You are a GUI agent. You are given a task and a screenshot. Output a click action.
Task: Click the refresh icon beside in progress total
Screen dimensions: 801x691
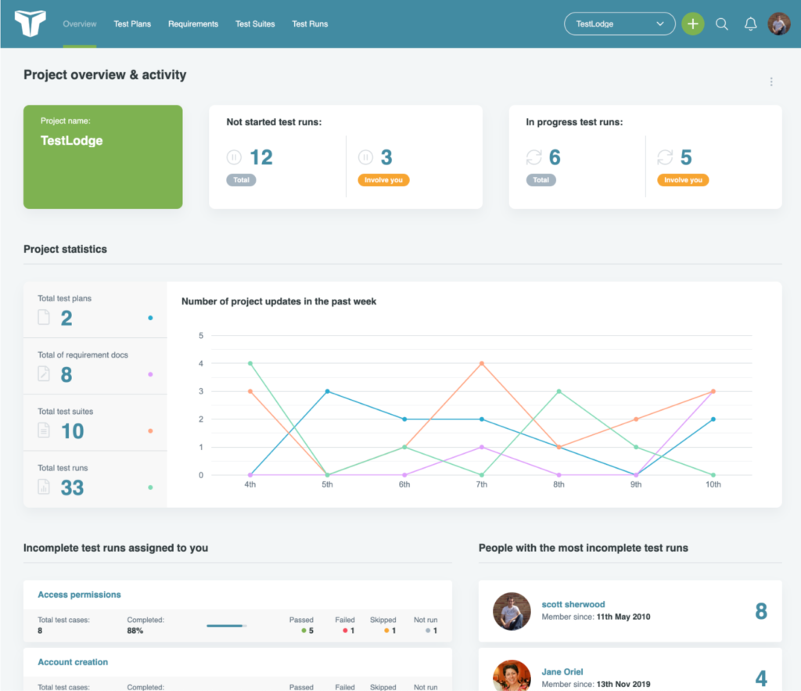pyautogui.click(x=533, y=157)
